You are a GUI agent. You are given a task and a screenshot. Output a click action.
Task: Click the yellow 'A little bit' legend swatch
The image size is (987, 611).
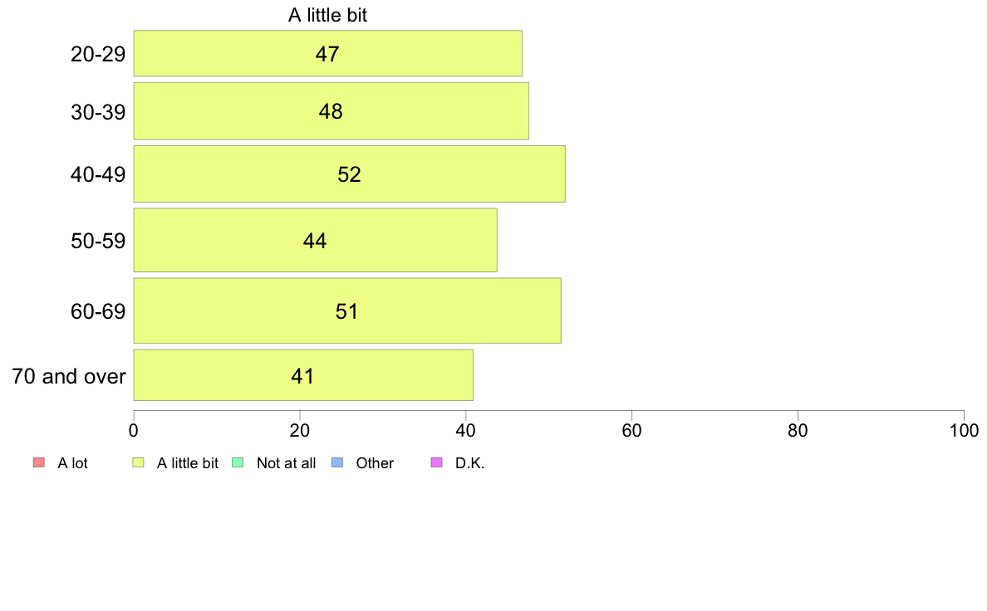(x=138, y=462)
